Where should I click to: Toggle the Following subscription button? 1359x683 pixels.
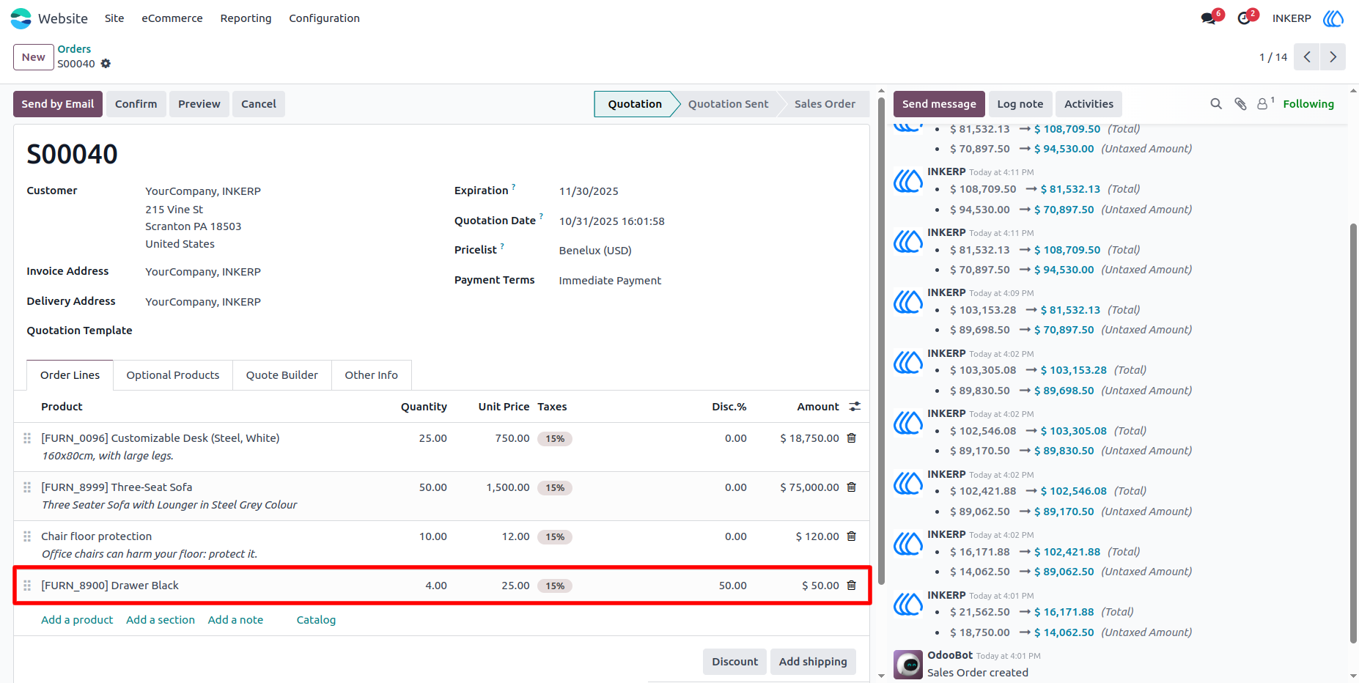pos(1308,104)
